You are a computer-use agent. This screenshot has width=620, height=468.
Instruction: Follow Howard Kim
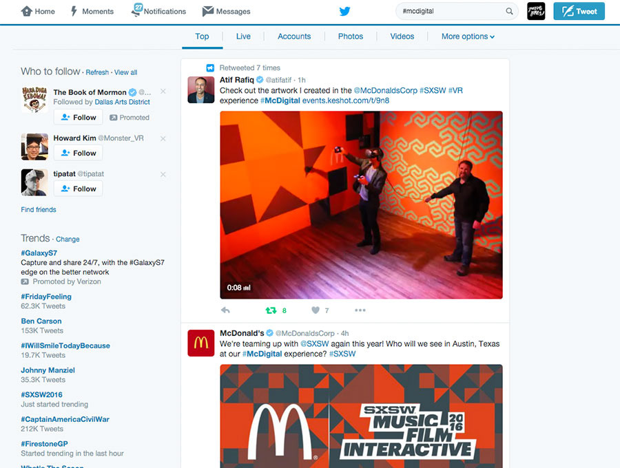[x=79, y=153]
